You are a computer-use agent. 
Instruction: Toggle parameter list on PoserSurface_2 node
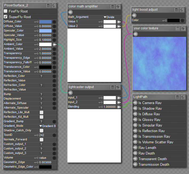coord(48,5)
